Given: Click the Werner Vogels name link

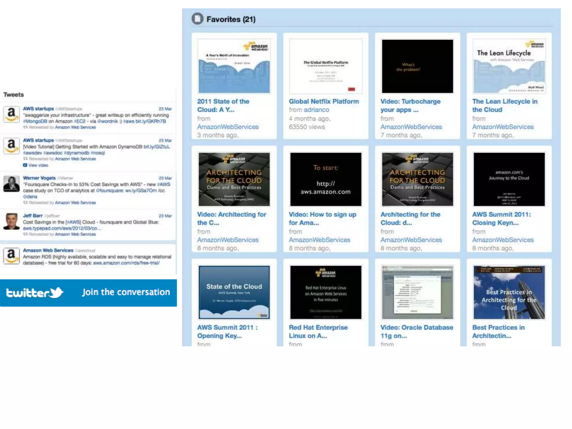Looking at the screenshot, I should tap(39, 178).
